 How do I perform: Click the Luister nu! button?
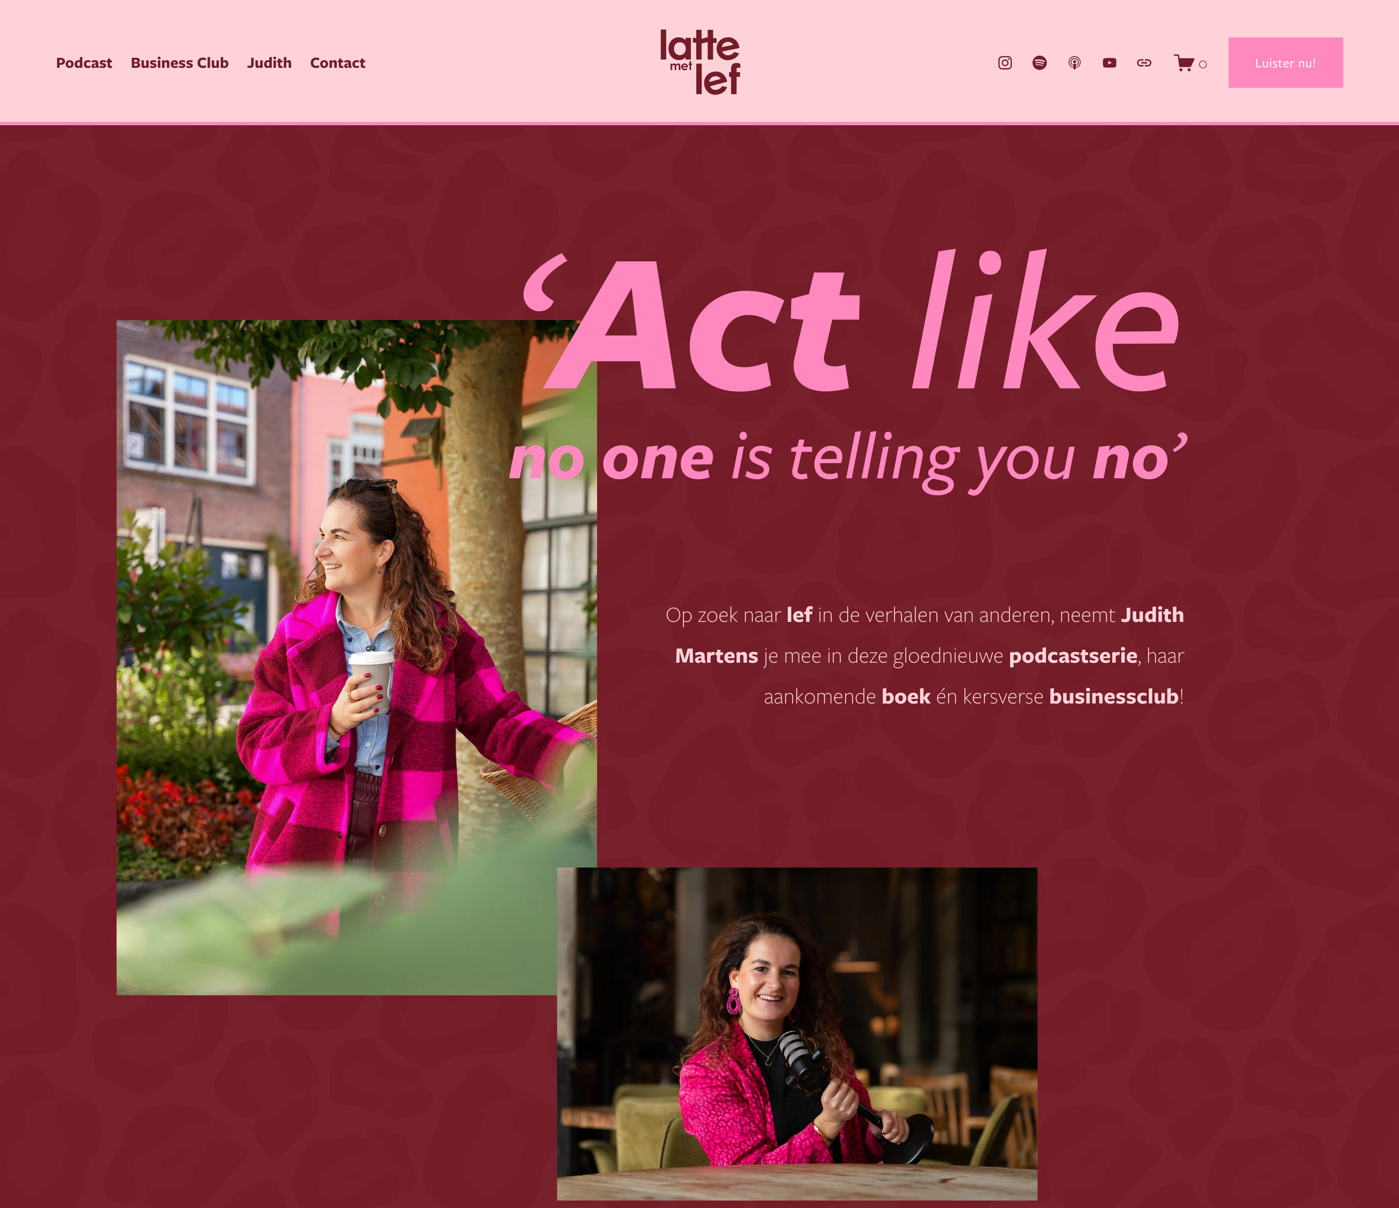point(1285,63)
